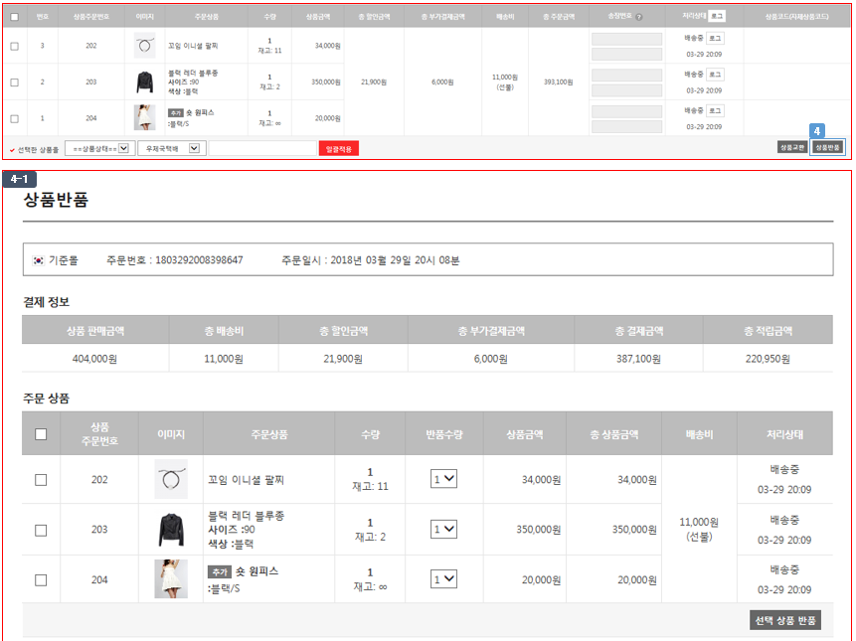Click the order number 1803292008398647

(199, 260)
